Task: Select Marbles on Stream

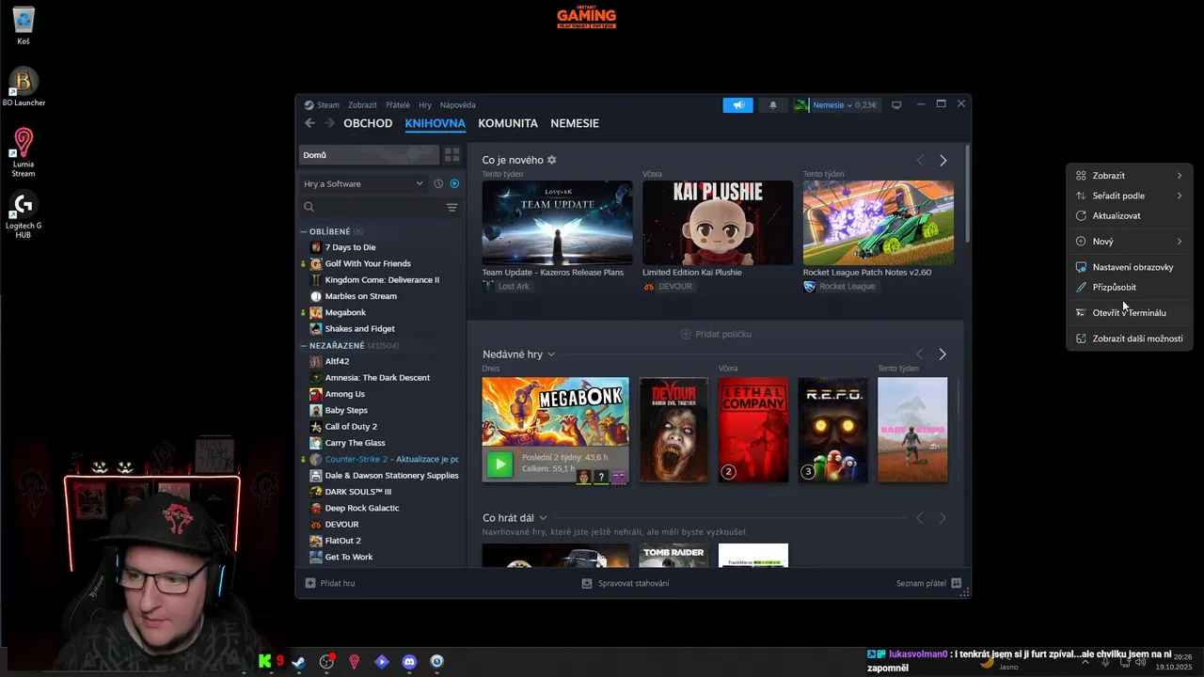Action: [x=360, y=296]
